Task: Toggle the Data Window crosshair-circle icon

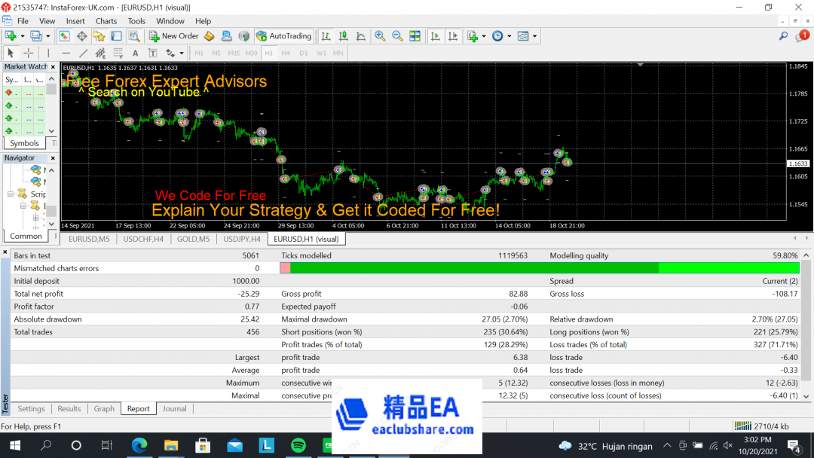Action: pyautogui.click(x=81, y=36)
